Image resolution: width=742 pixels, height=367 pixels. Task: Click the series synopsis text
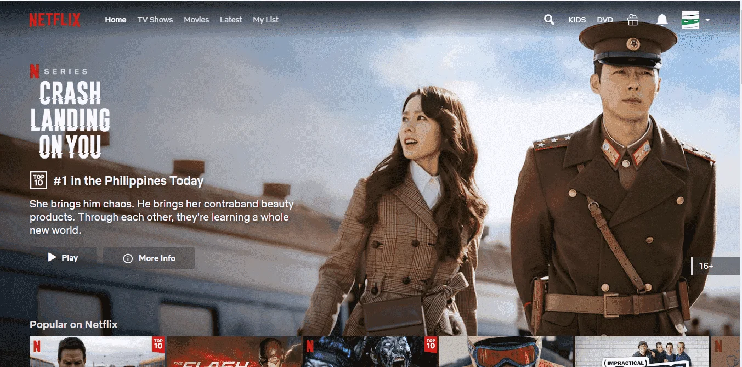click(162, 217)
